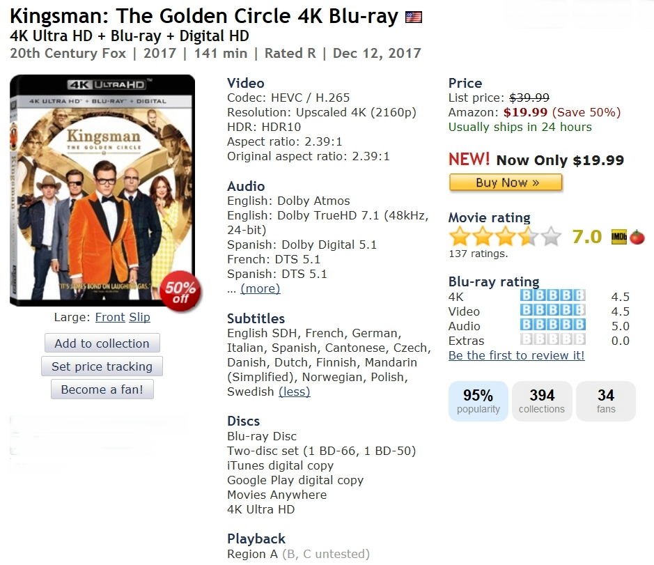Click the Audio rating bar icons

point(553,325)
